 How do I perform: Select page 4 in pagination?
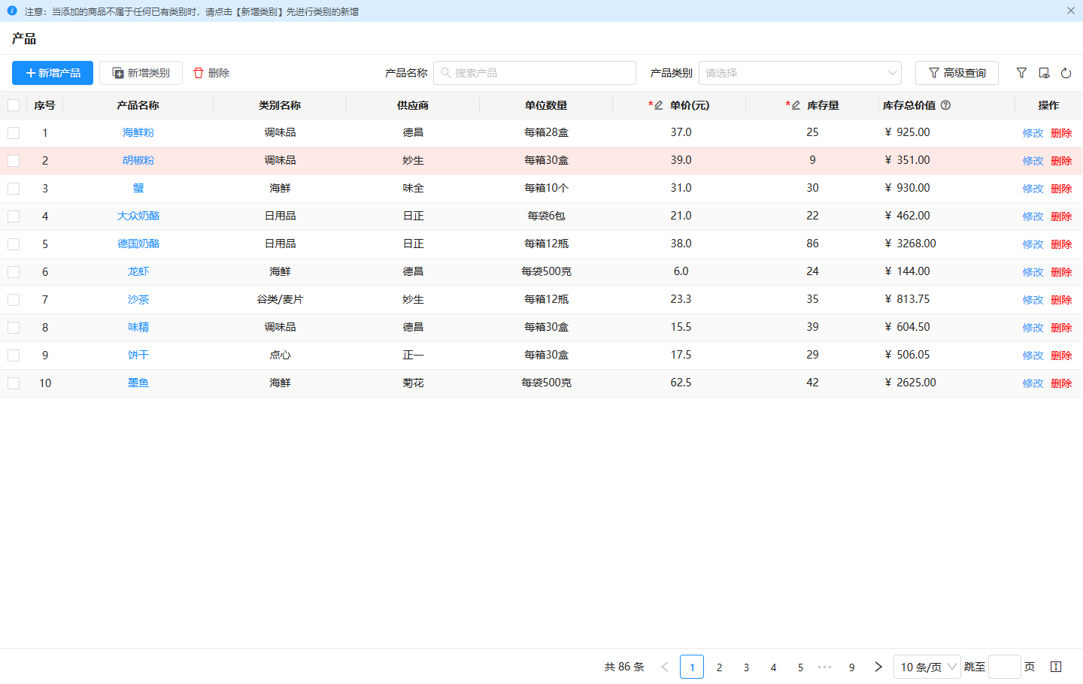773,667
